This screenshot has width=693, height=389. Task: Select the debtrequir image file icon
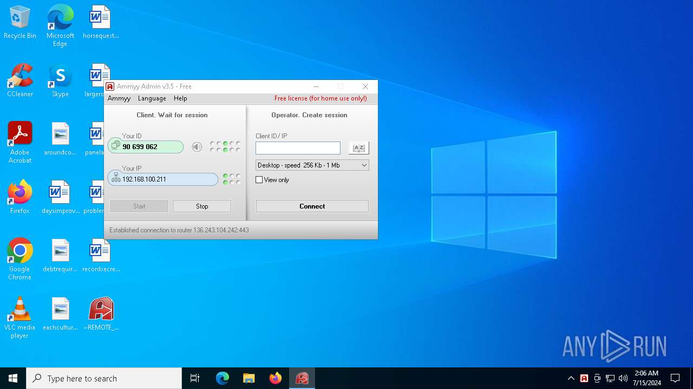point(60,256)
